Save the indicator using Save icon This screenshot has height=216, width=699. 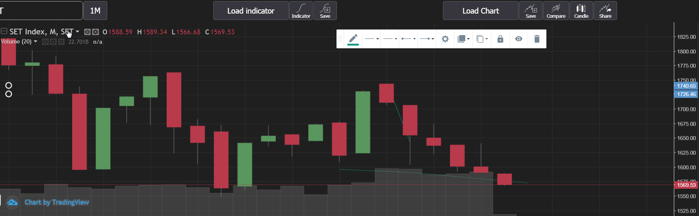click(x=325, y=11)
